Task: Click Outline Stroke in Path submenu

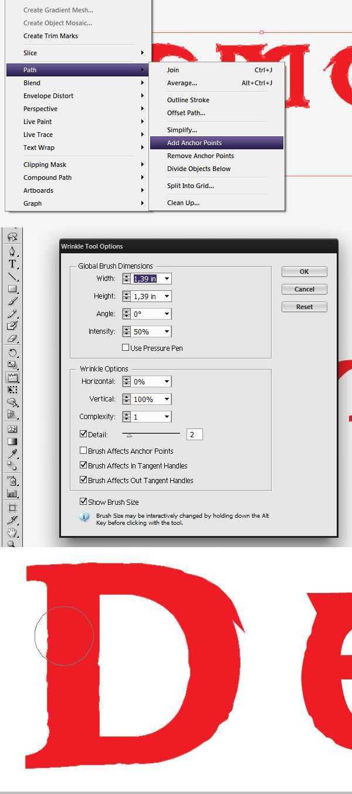Action: (188, 100)
